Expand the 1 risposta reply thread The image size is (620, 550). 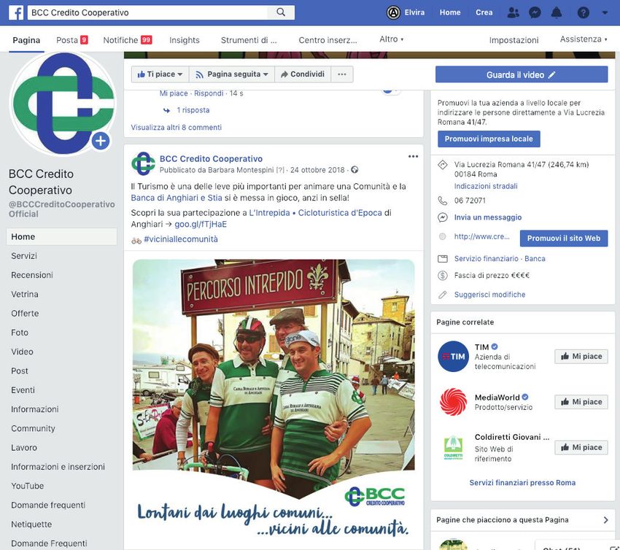click(x=193, y=110)
